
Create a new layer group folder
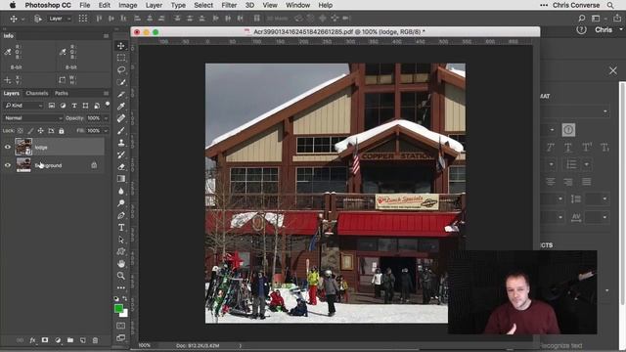70,340
